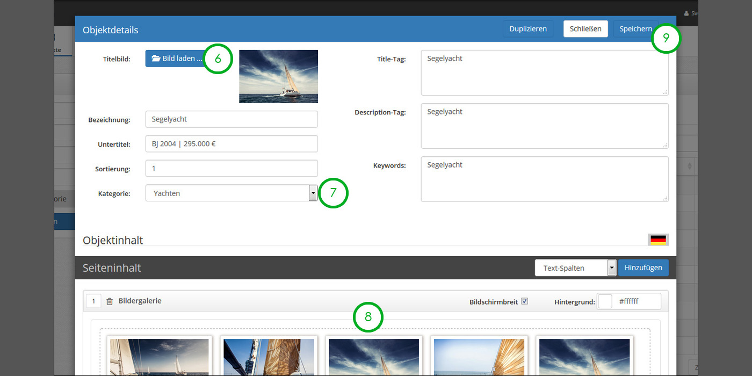Click Hinzufügen to add content
Screen dimensions: 752x376
pos(643,267)
